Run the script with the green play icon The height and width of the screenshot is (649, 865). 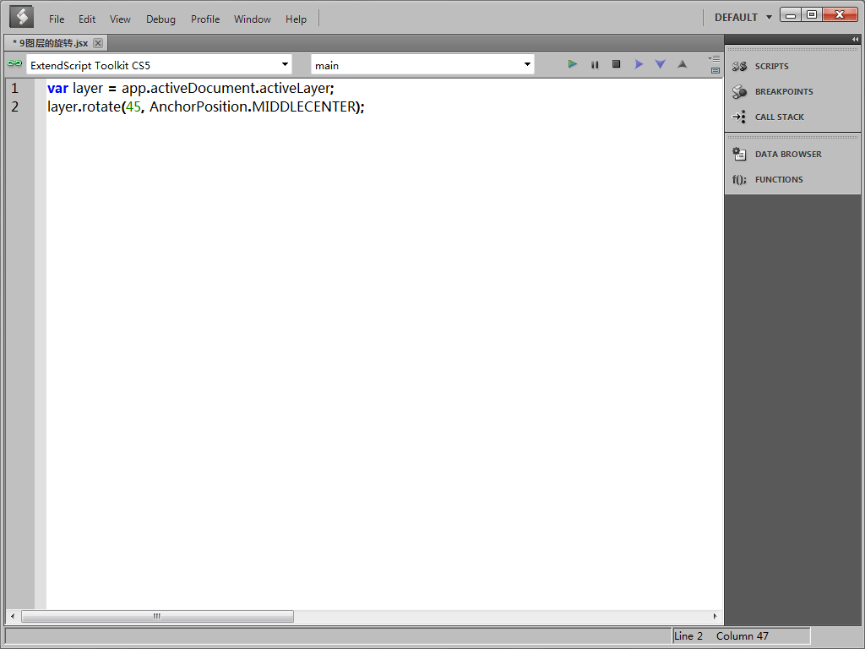click(573, 64)
